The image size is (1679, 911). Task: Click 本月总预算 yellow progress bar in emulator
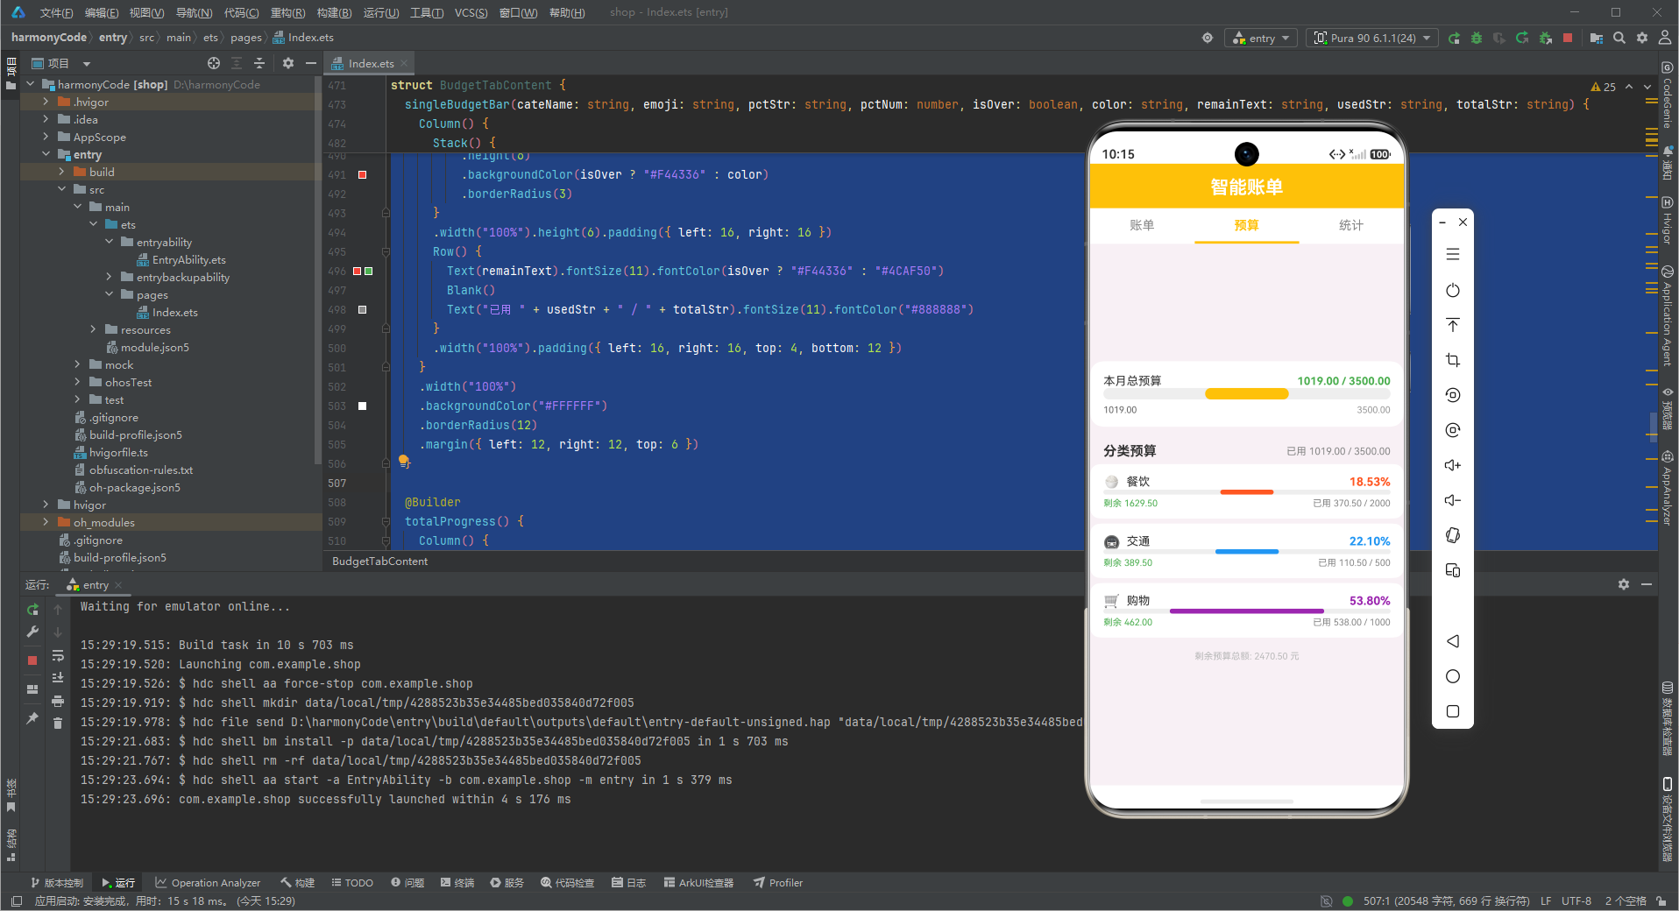click(x=1247, y=394)
